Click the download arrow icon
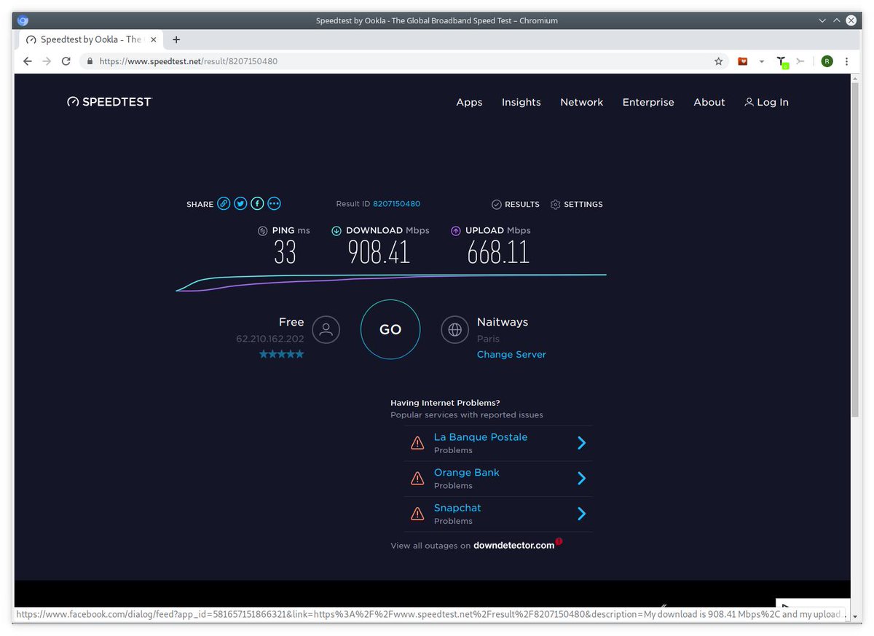The height and width of the screenshot is (636, 874). tap(336, 231)
